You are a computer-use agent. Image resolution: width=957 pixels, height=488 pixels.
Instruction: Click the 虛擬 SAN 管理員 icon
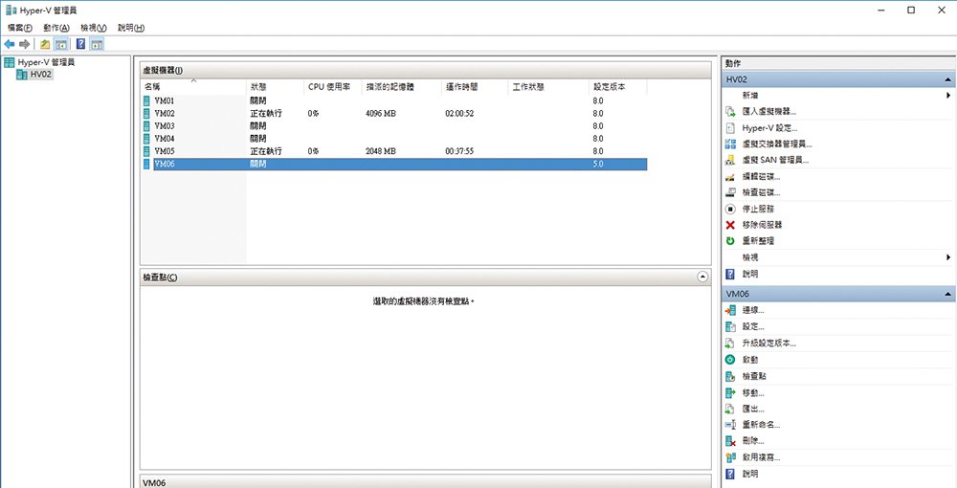(x=730, y=161)
